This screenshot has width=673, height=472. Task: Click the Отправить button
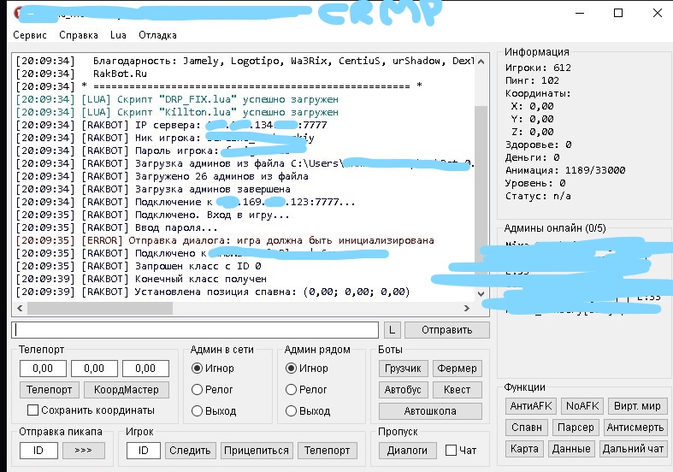(446, 330)
